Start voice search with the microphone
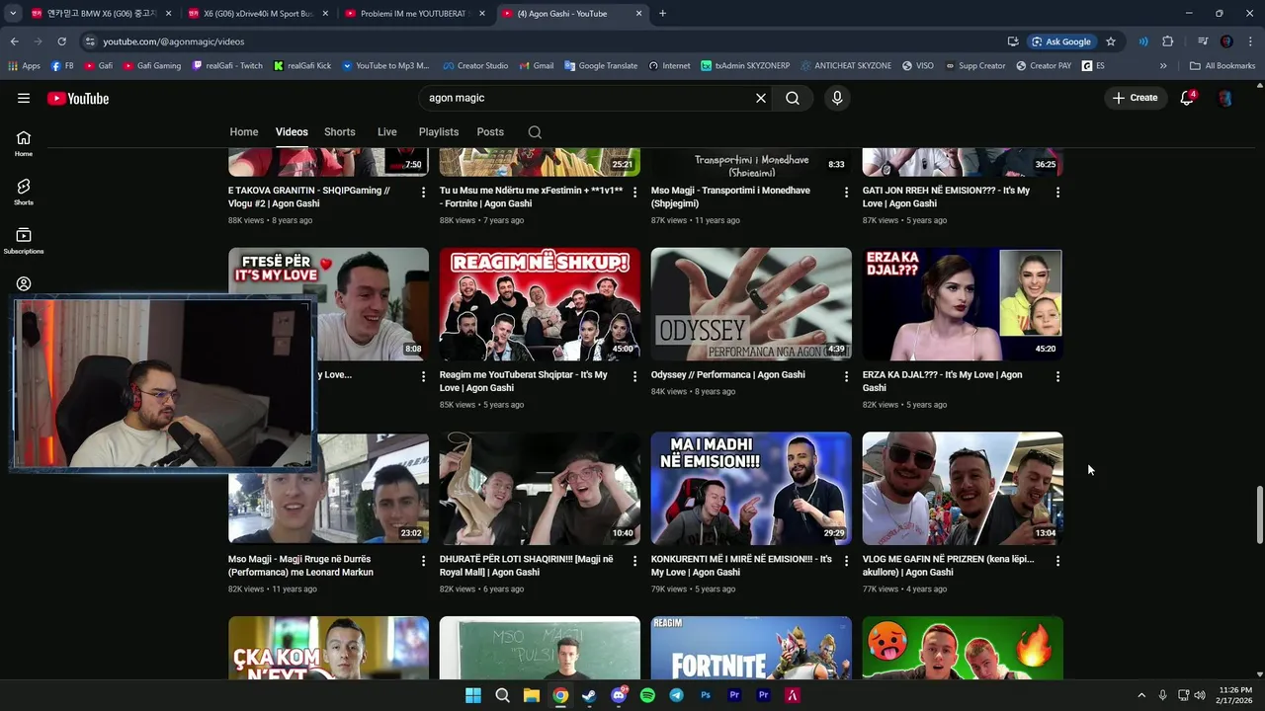Image resolution: width=1265 pixels, height=711 pixels. pyautogui.click(x=837, y=98)
